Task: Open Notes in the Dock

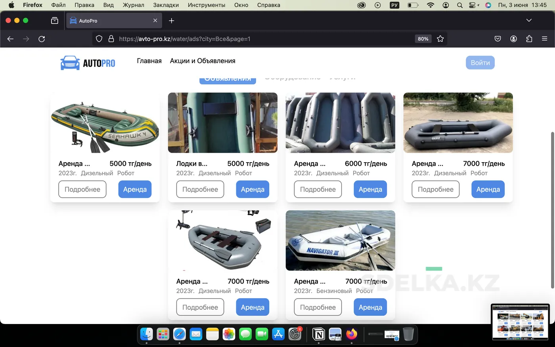Action: pyautogui.click(x=212, y=334)
